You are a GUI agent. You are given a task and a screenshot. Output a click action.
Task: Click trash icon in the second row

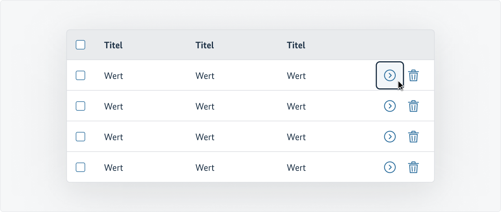pos(413,106)
